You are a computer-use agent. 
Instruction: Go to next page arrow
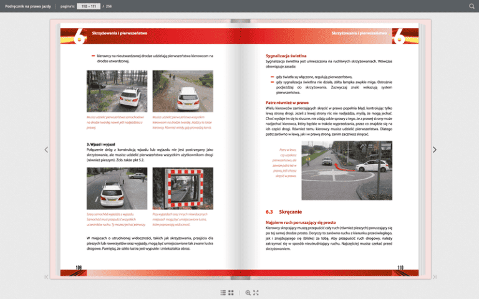[435, 149]
